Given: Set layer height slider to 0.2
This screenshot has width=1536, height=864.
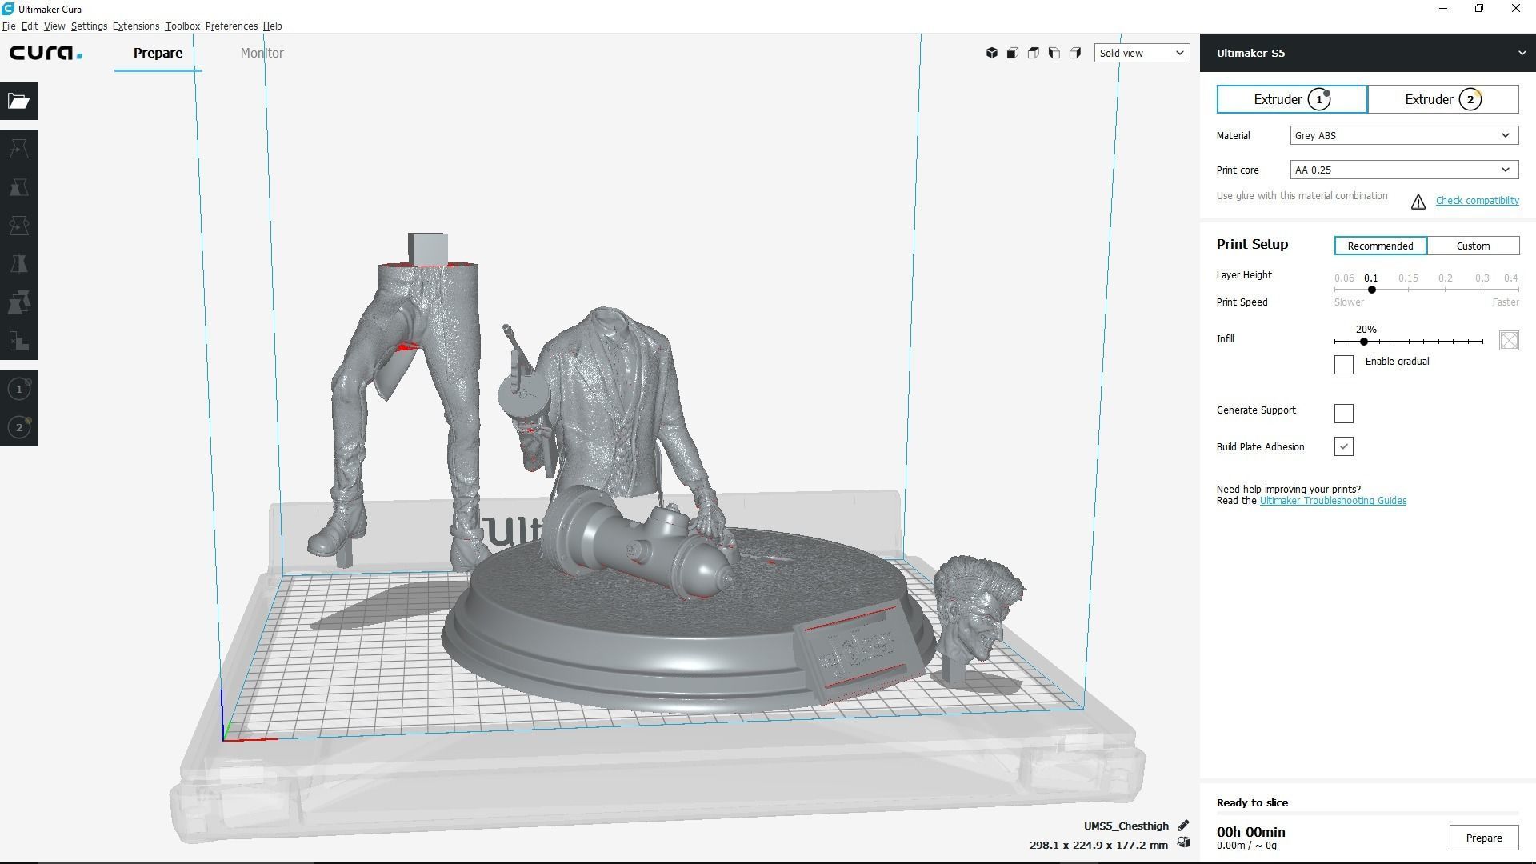Looking at the screenshot, I should coord(1445,290).
